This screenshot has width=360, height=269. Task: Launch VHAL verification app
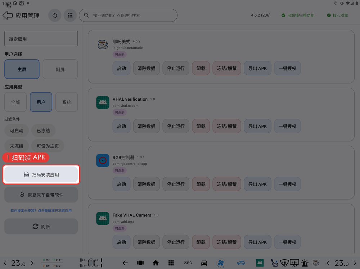click(121, 126)
